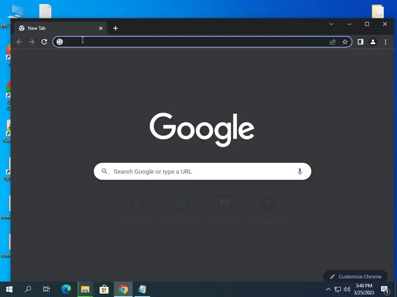Bookmark this tab with the star icon
This screenshot has height=297, width=397.
tap(345, 42)
